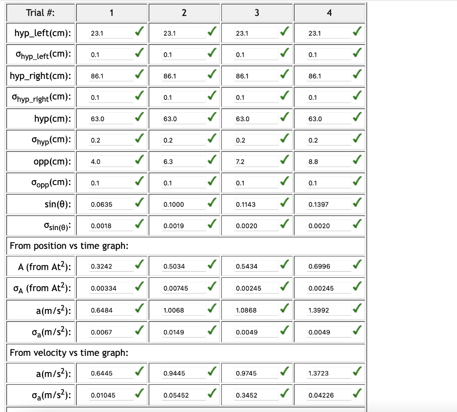Select the Trial 1 opp input showing 4.0
This screenshot has width=457, height=412.
(x=111, y=161)
